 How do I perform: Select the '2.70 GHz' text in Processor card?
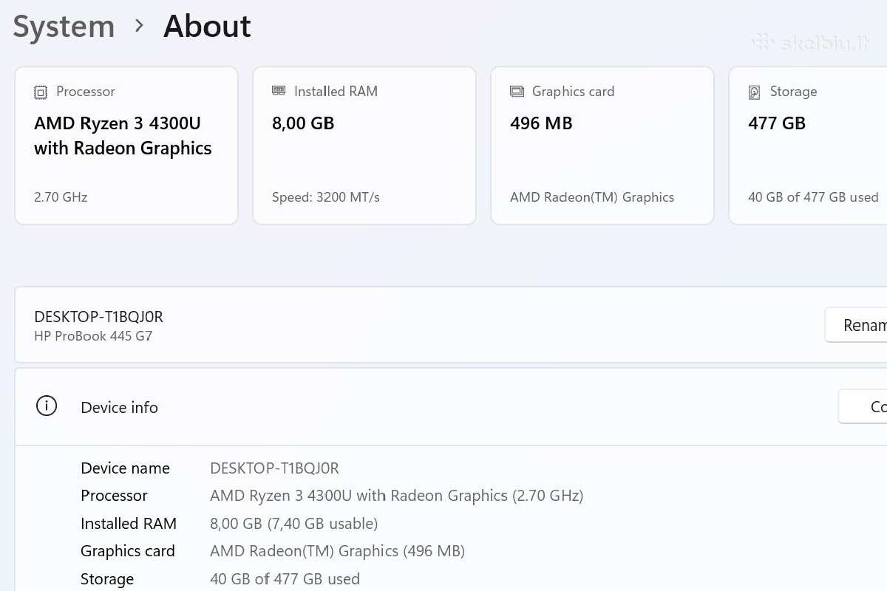click(x=61, y=197)
